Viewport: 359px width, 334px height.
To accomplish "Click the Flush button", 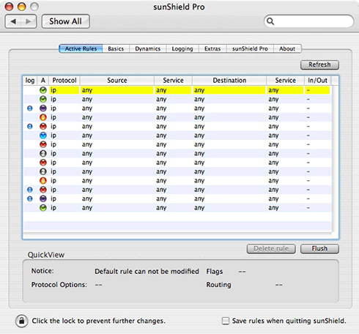I will (319, 248).
